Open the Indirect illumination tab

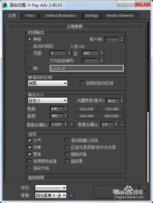(60, 16)
